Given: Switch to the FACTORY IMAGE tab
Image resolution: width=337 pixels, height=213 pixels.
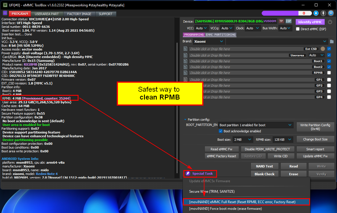Looking at the screenshot, I should tap(79, 14).
